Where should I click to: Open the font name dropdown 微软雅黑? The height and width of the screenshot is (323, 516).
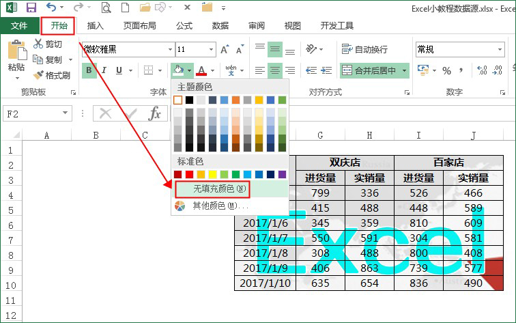[170, 49]
